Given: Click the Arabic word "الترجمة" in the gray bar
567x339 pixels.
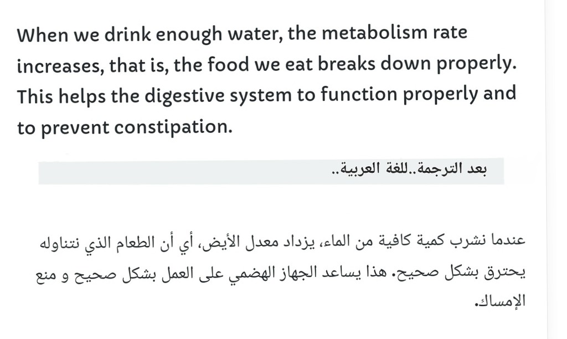Looking at the screenshot, I should [x=440, y=169].
